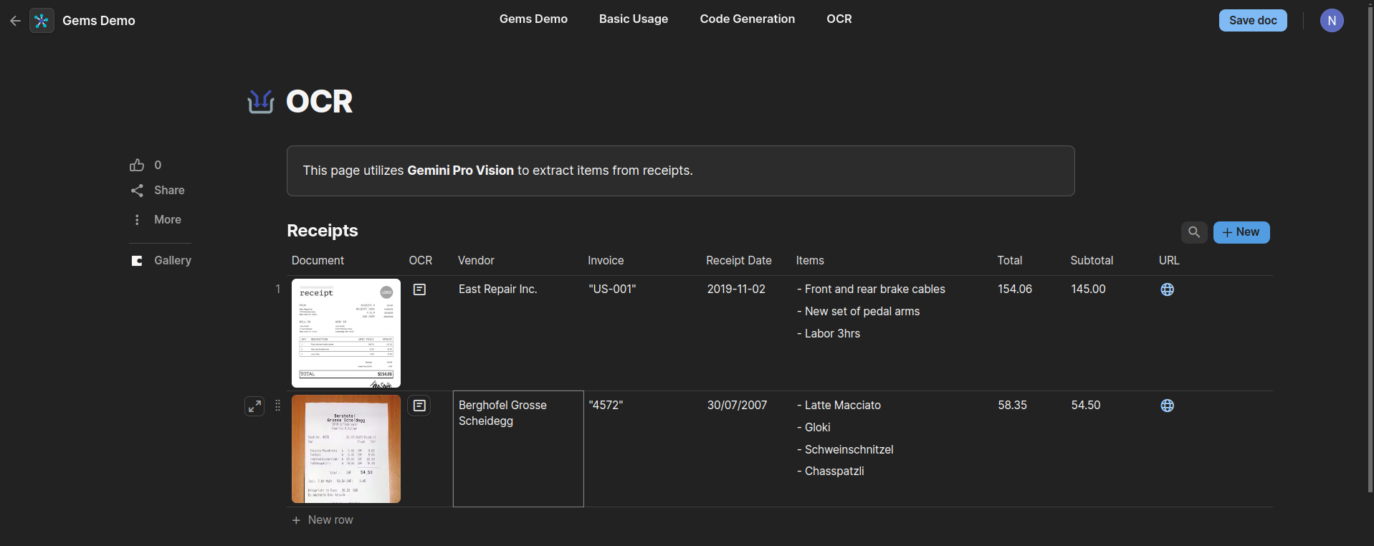
Task: Open the Code Generation tab
Action: pos(748,19)
